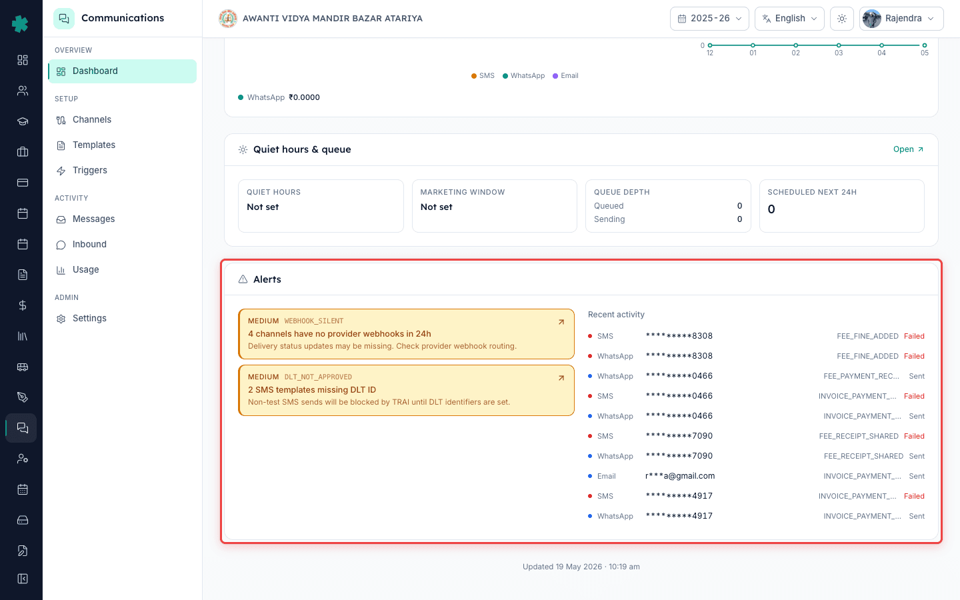Click the 'Updated 19 May 2026' timestamp text
The width and height of the screenshot is (960, 600).
pos(581,567)
